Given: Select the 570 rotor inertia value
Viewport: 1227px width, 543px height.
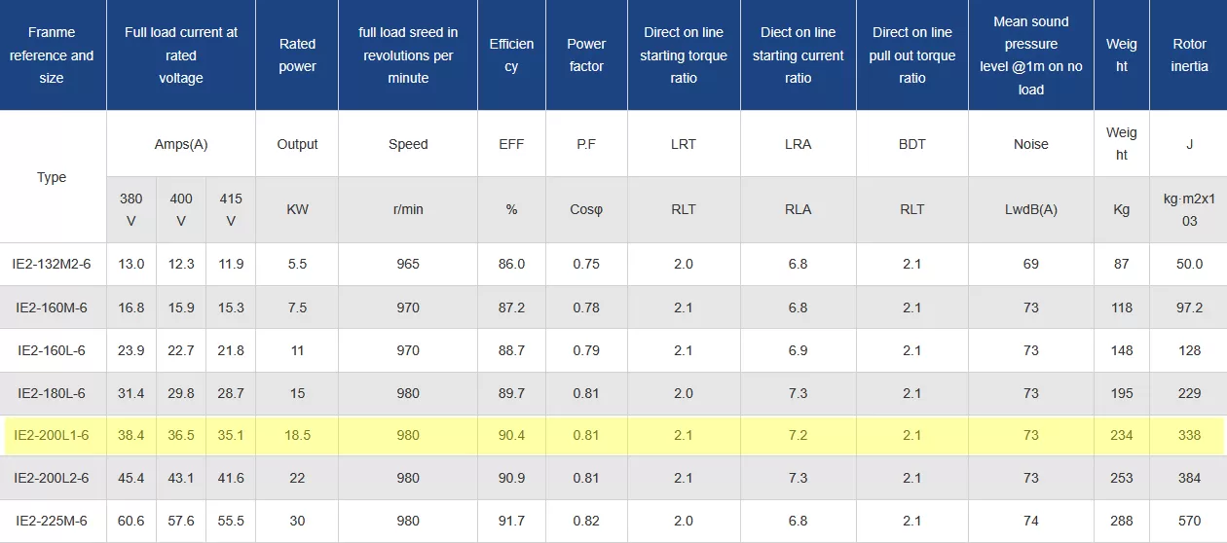Looking at the screenshot, I should tap(1189, 521).
